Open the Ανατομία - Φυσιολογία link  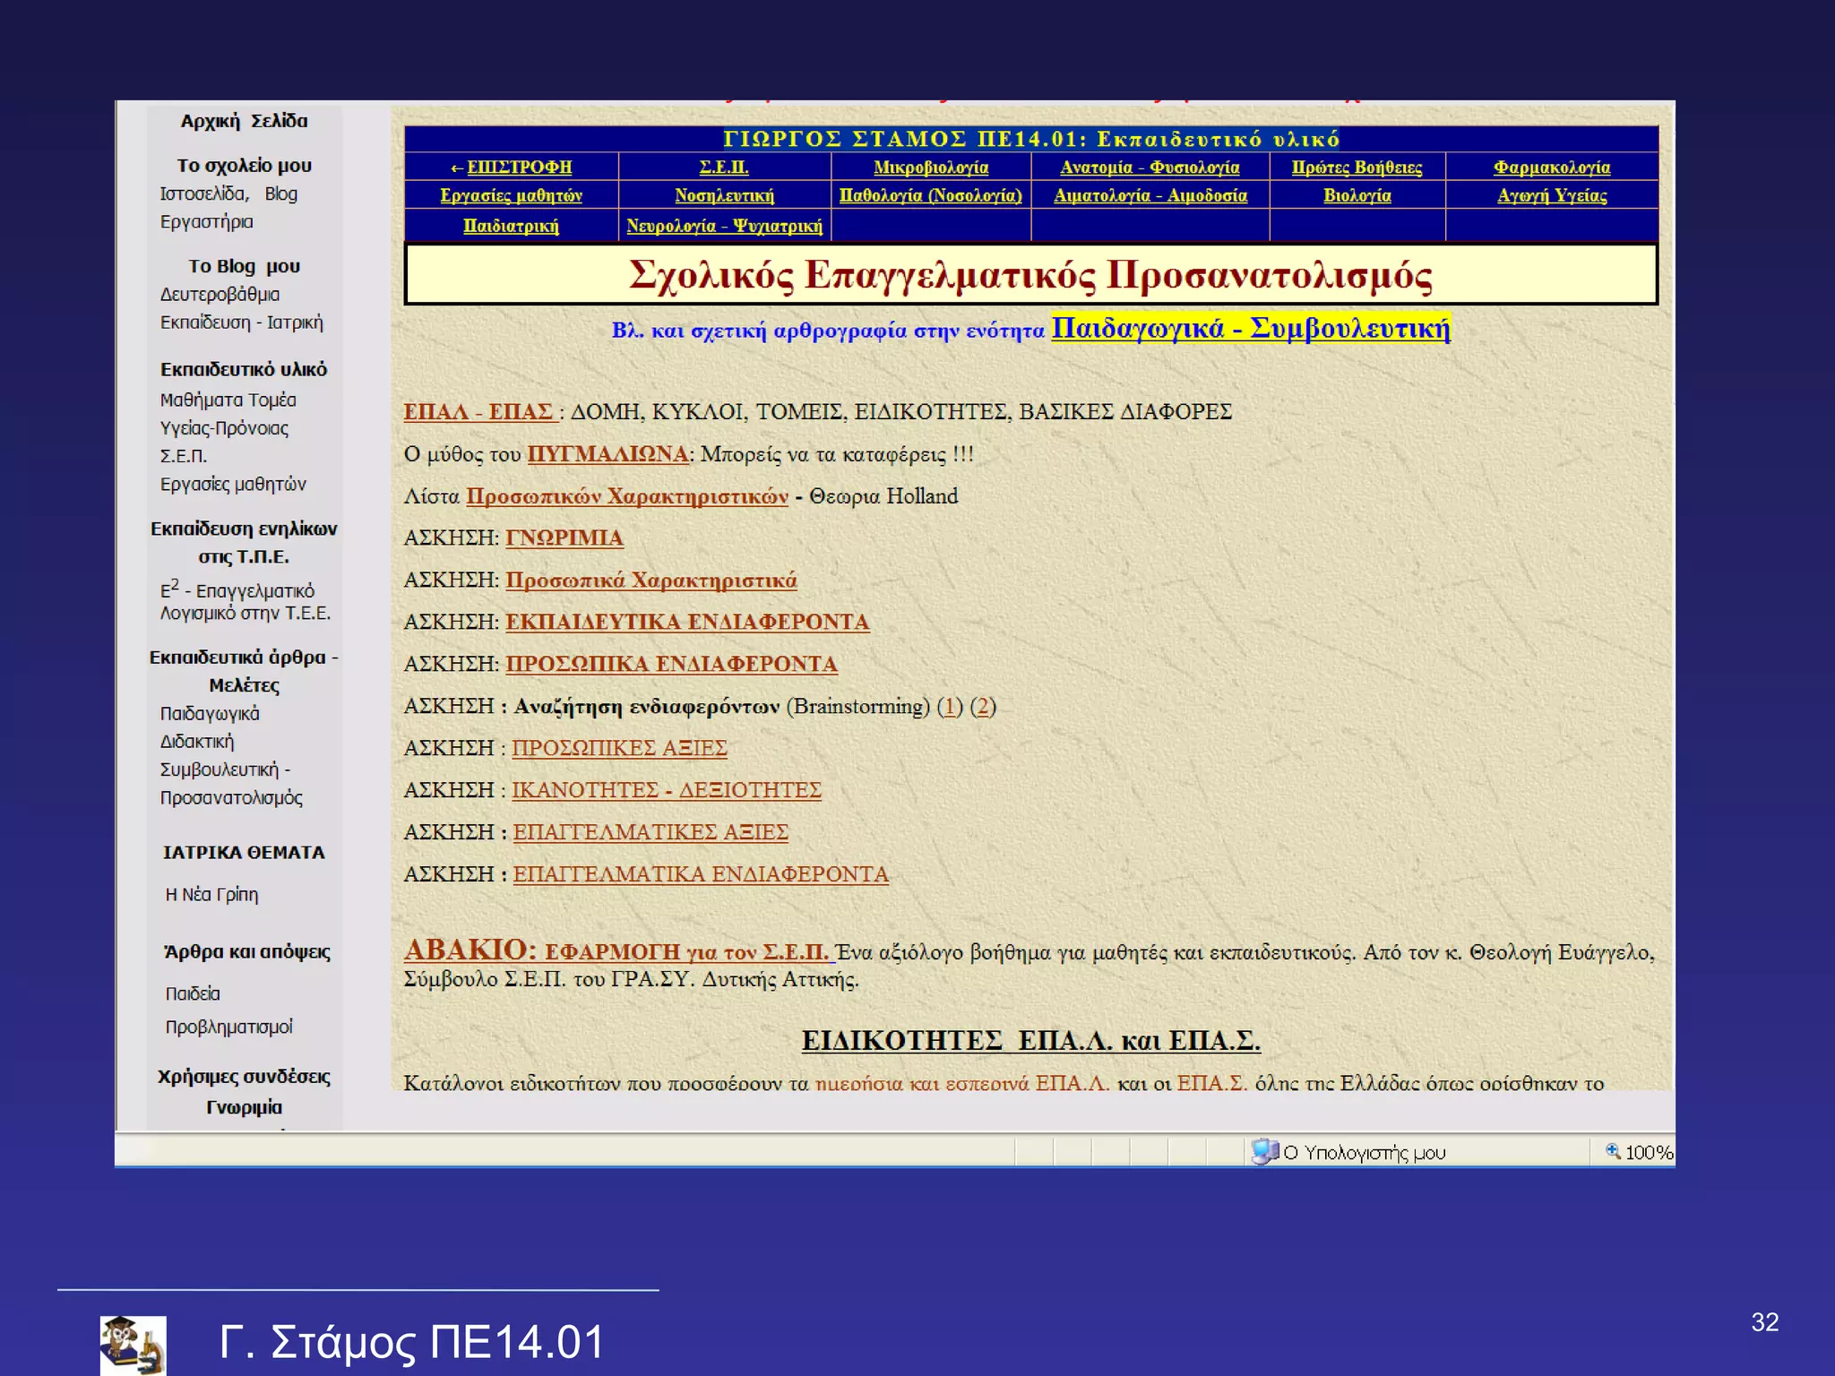[x=1150, y=168]
